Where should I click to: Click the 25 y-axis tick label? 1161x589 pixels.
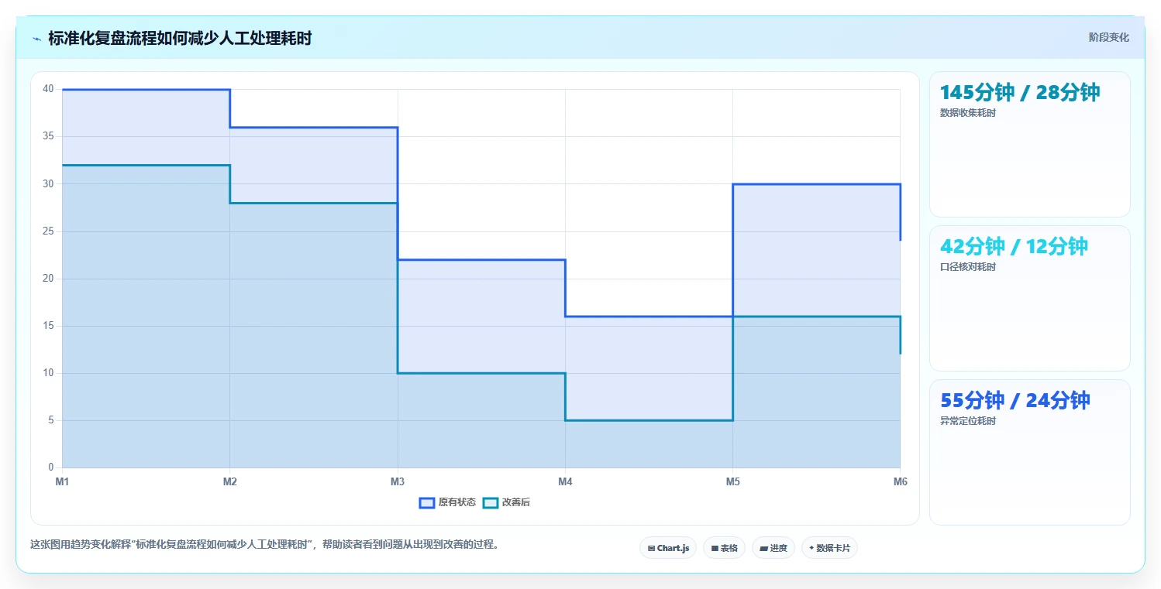click(48, 231)
